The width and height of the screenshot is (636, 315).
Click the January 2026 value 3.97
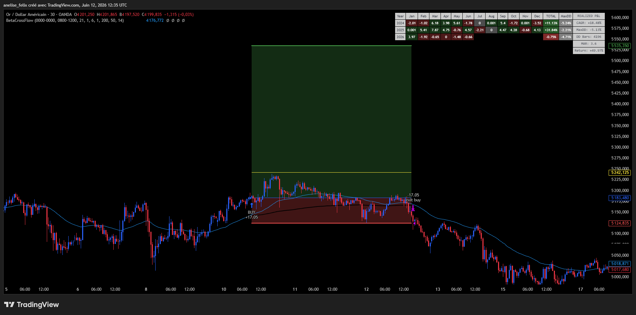click(412, 37)
